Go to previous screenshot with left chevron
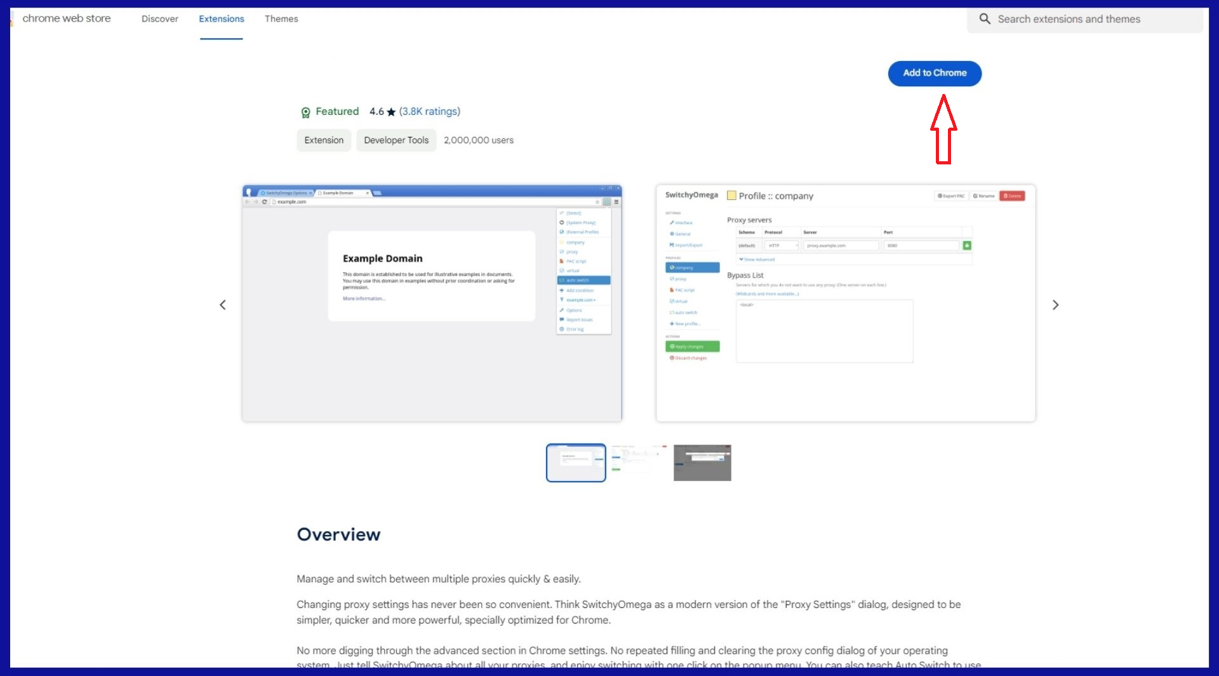Screen dimensions: 1219x676 [223, 305]
